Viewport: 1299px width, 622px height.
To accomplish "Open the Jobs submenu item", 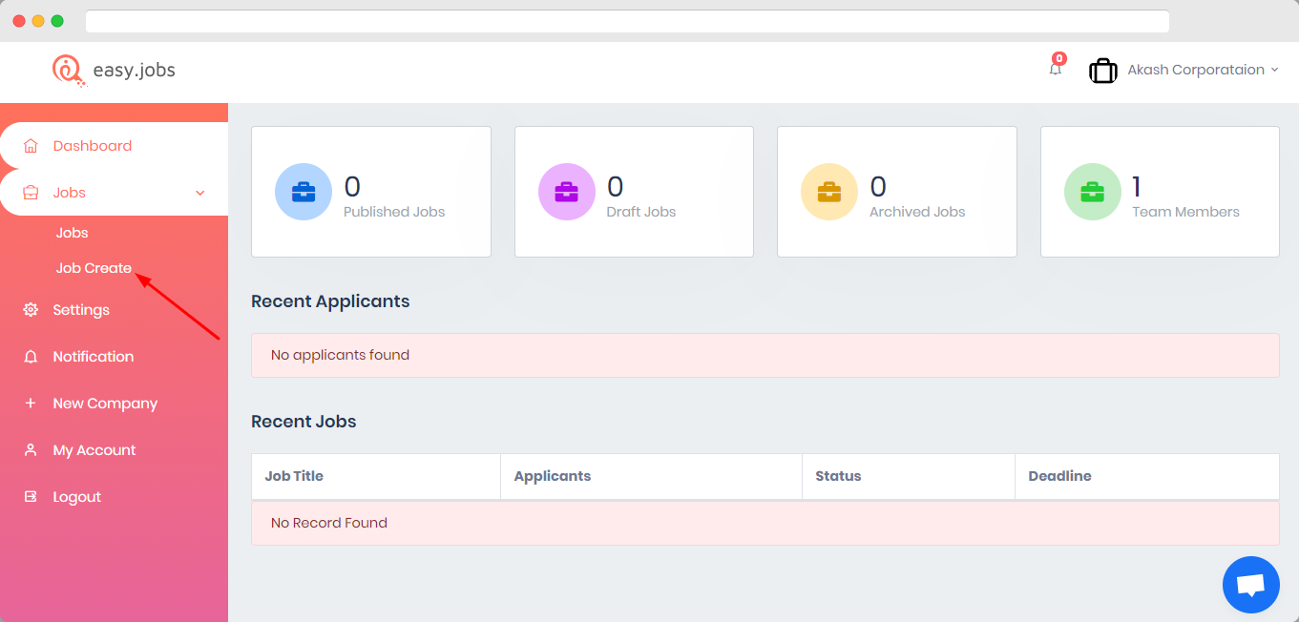I will (x=73, y=233).
